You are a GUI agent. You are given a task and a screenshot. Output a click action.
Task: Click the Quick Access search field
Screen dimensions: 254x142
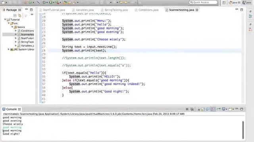pyautogui.click(x=203, y=2)
